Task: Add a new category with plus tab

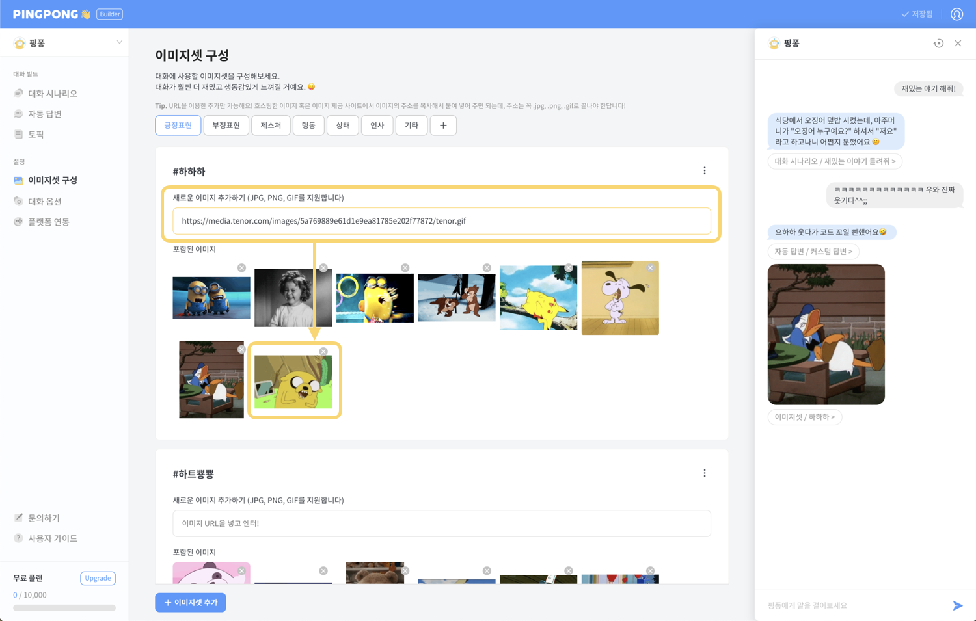Action: click(x=443, y=126)
